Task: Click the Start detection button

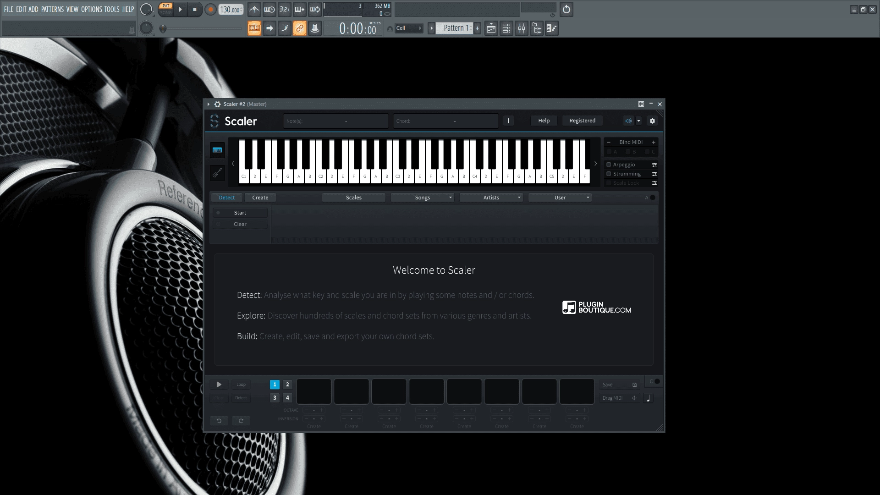Action: (240, 213)
